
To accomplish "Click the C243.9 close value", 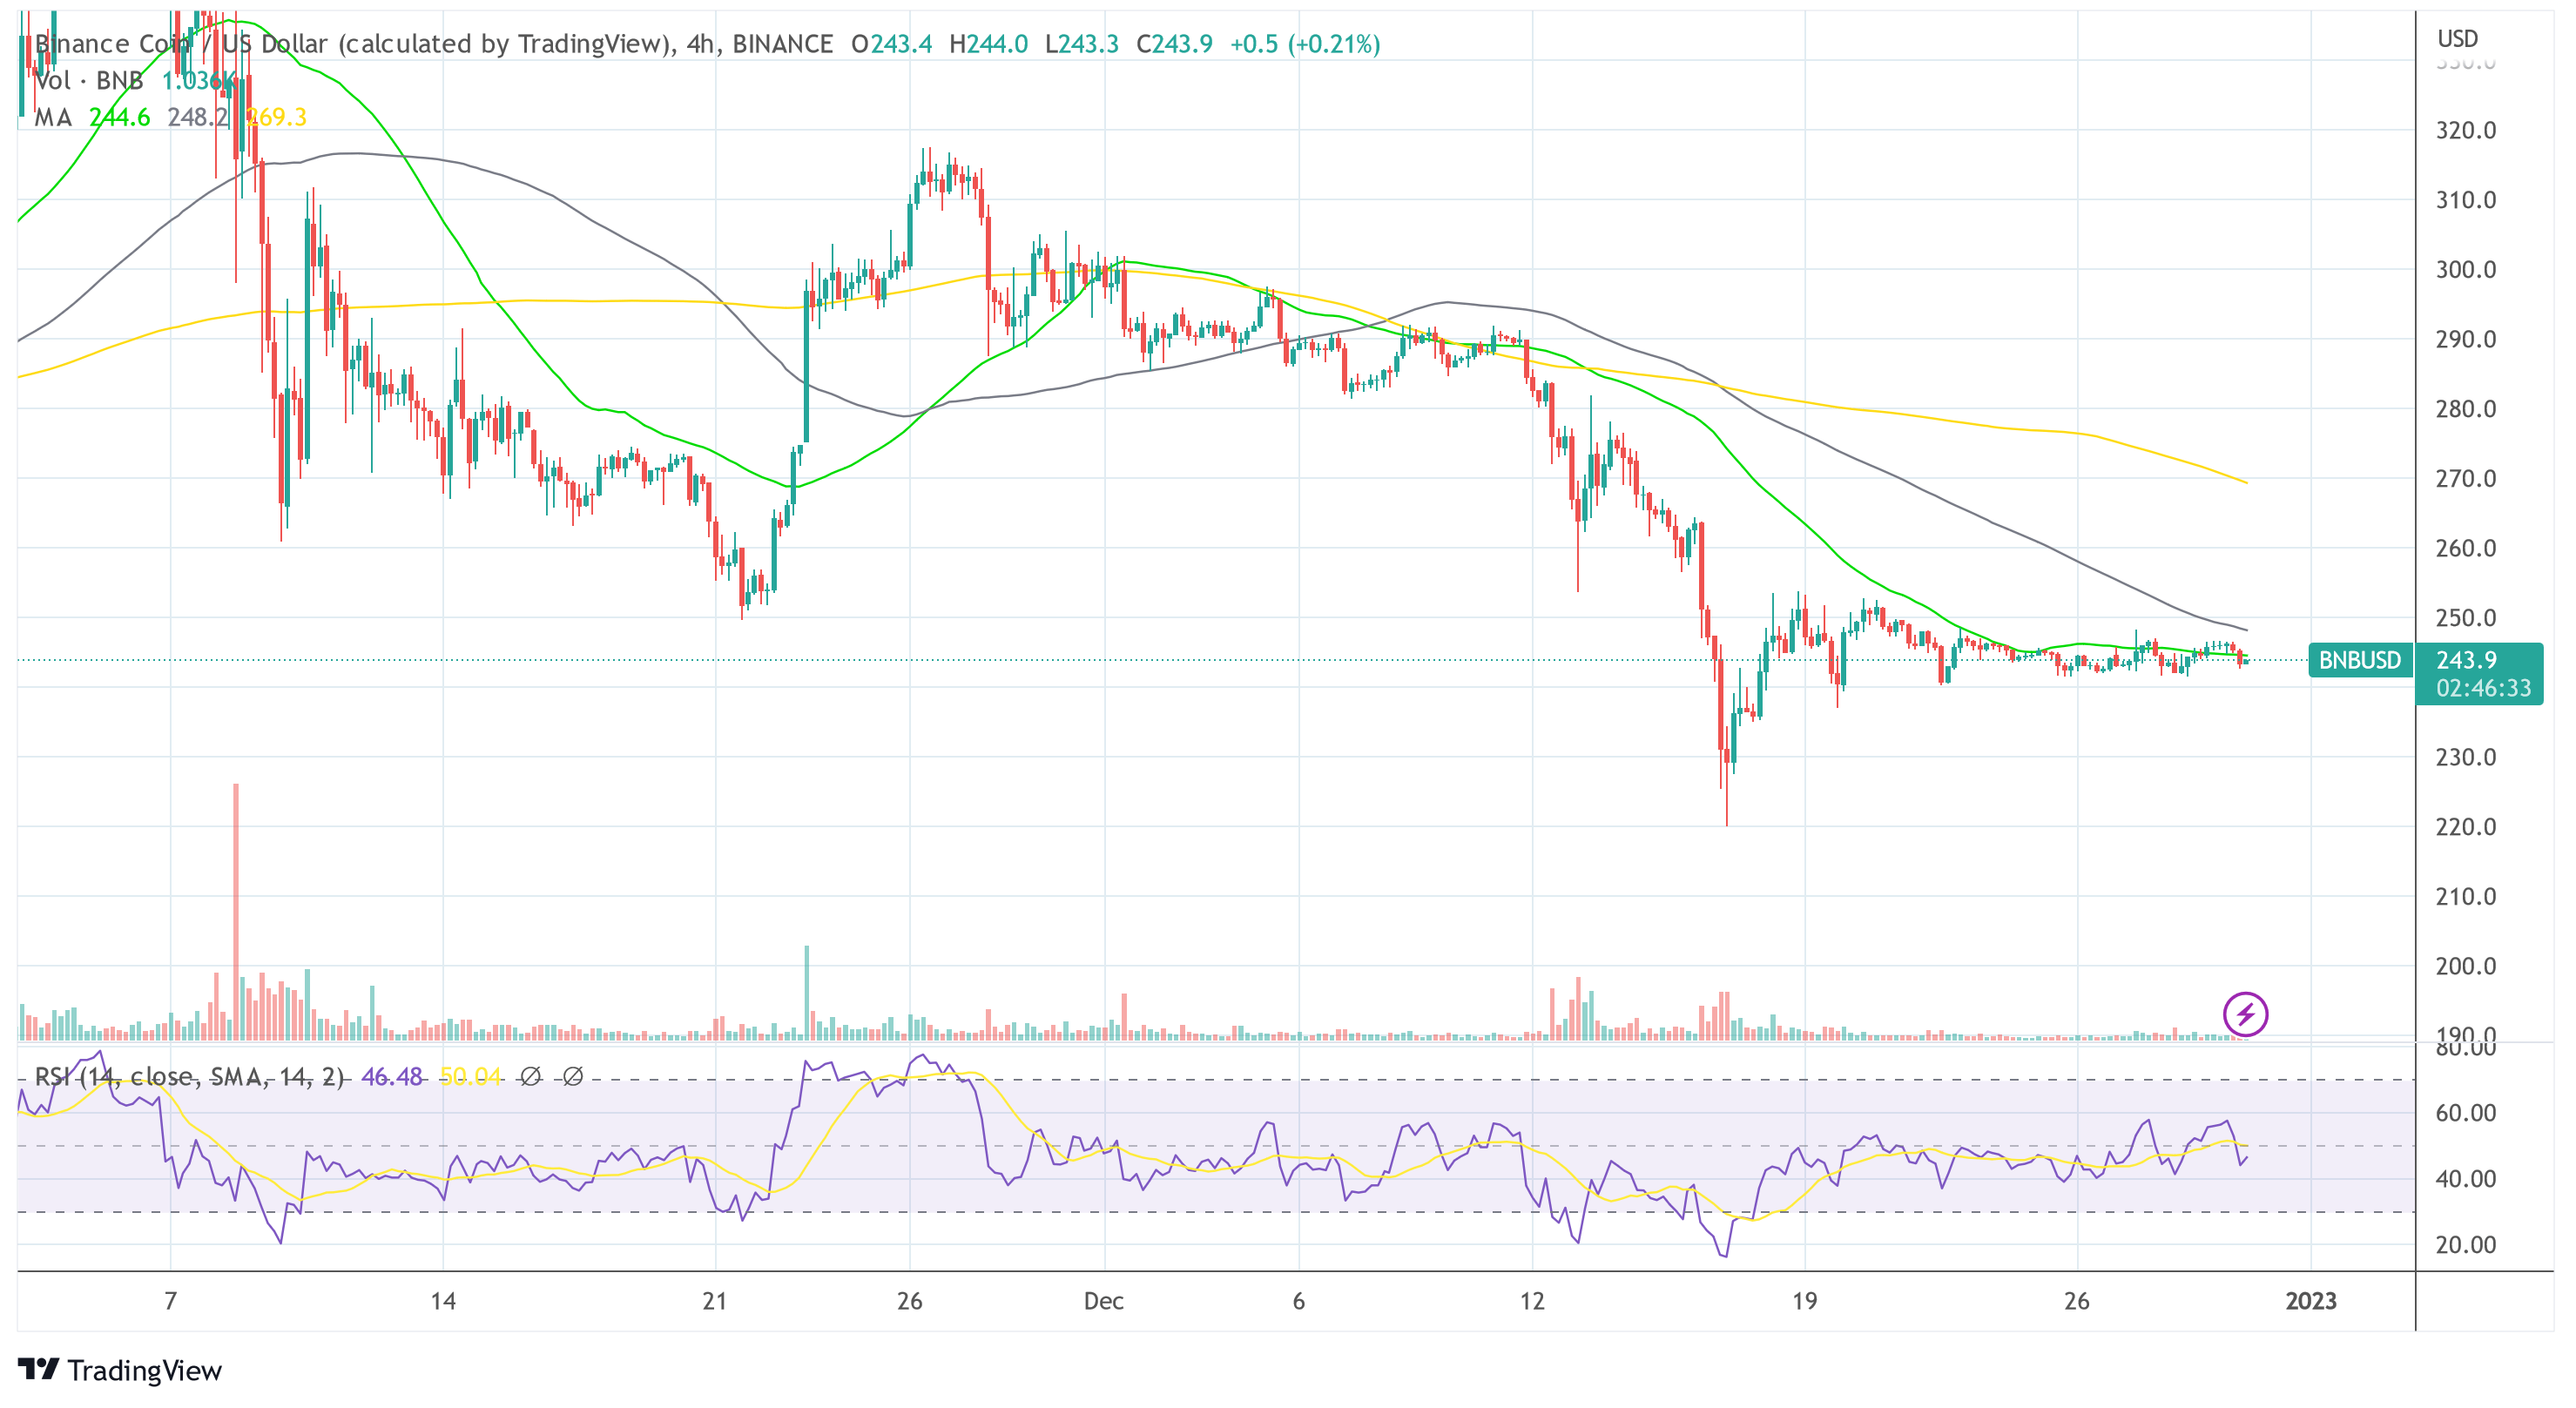I will (1174, 44).
